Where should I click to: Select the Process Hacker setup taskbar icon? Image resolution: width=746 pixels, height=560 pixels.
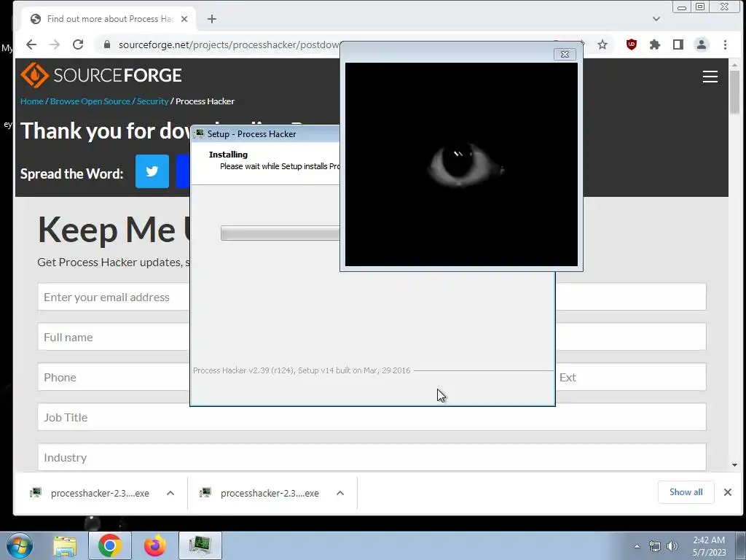click(200, 545)
